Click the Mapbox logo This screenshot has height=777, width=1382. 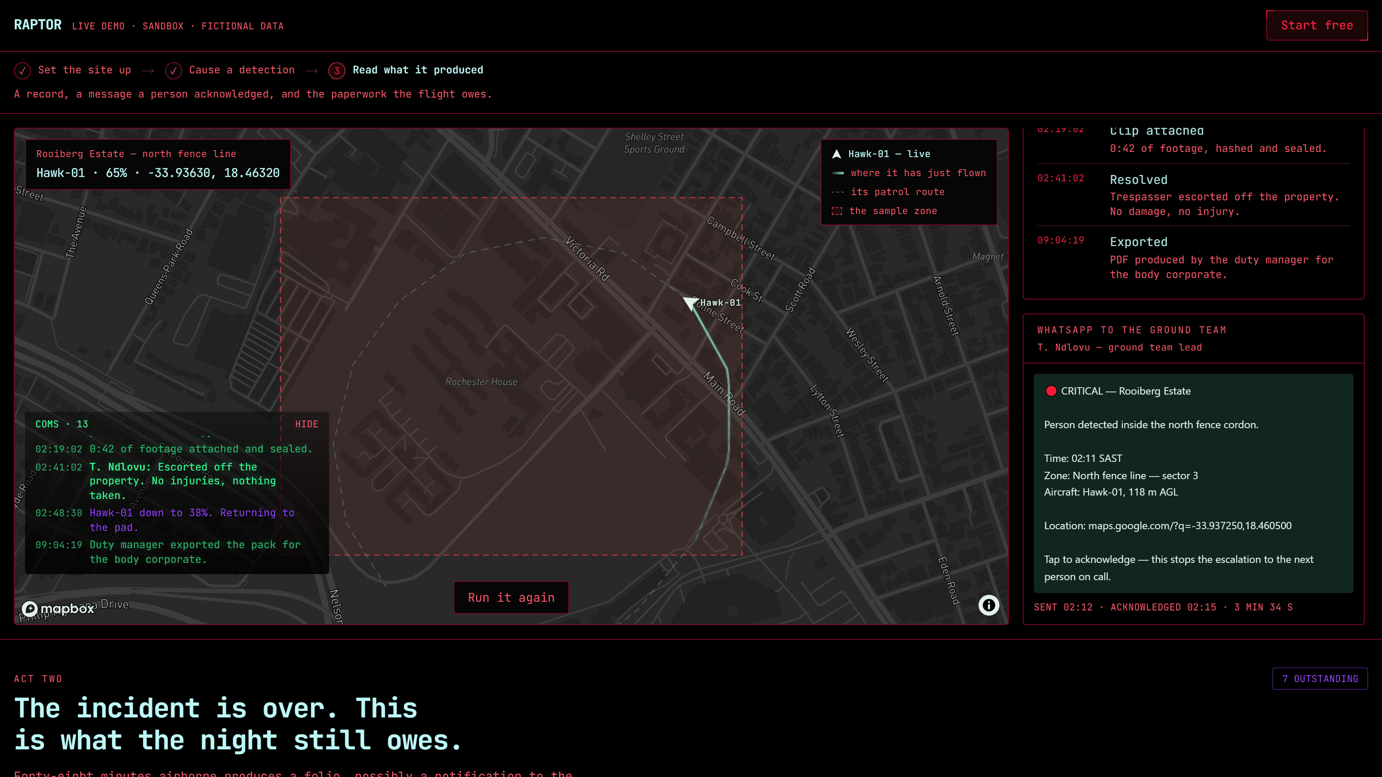58,609
